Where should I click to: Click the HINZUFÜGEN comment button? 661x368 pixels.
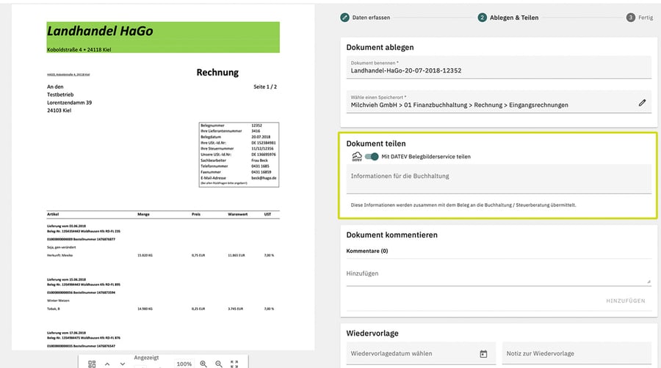tap(626, 301)
